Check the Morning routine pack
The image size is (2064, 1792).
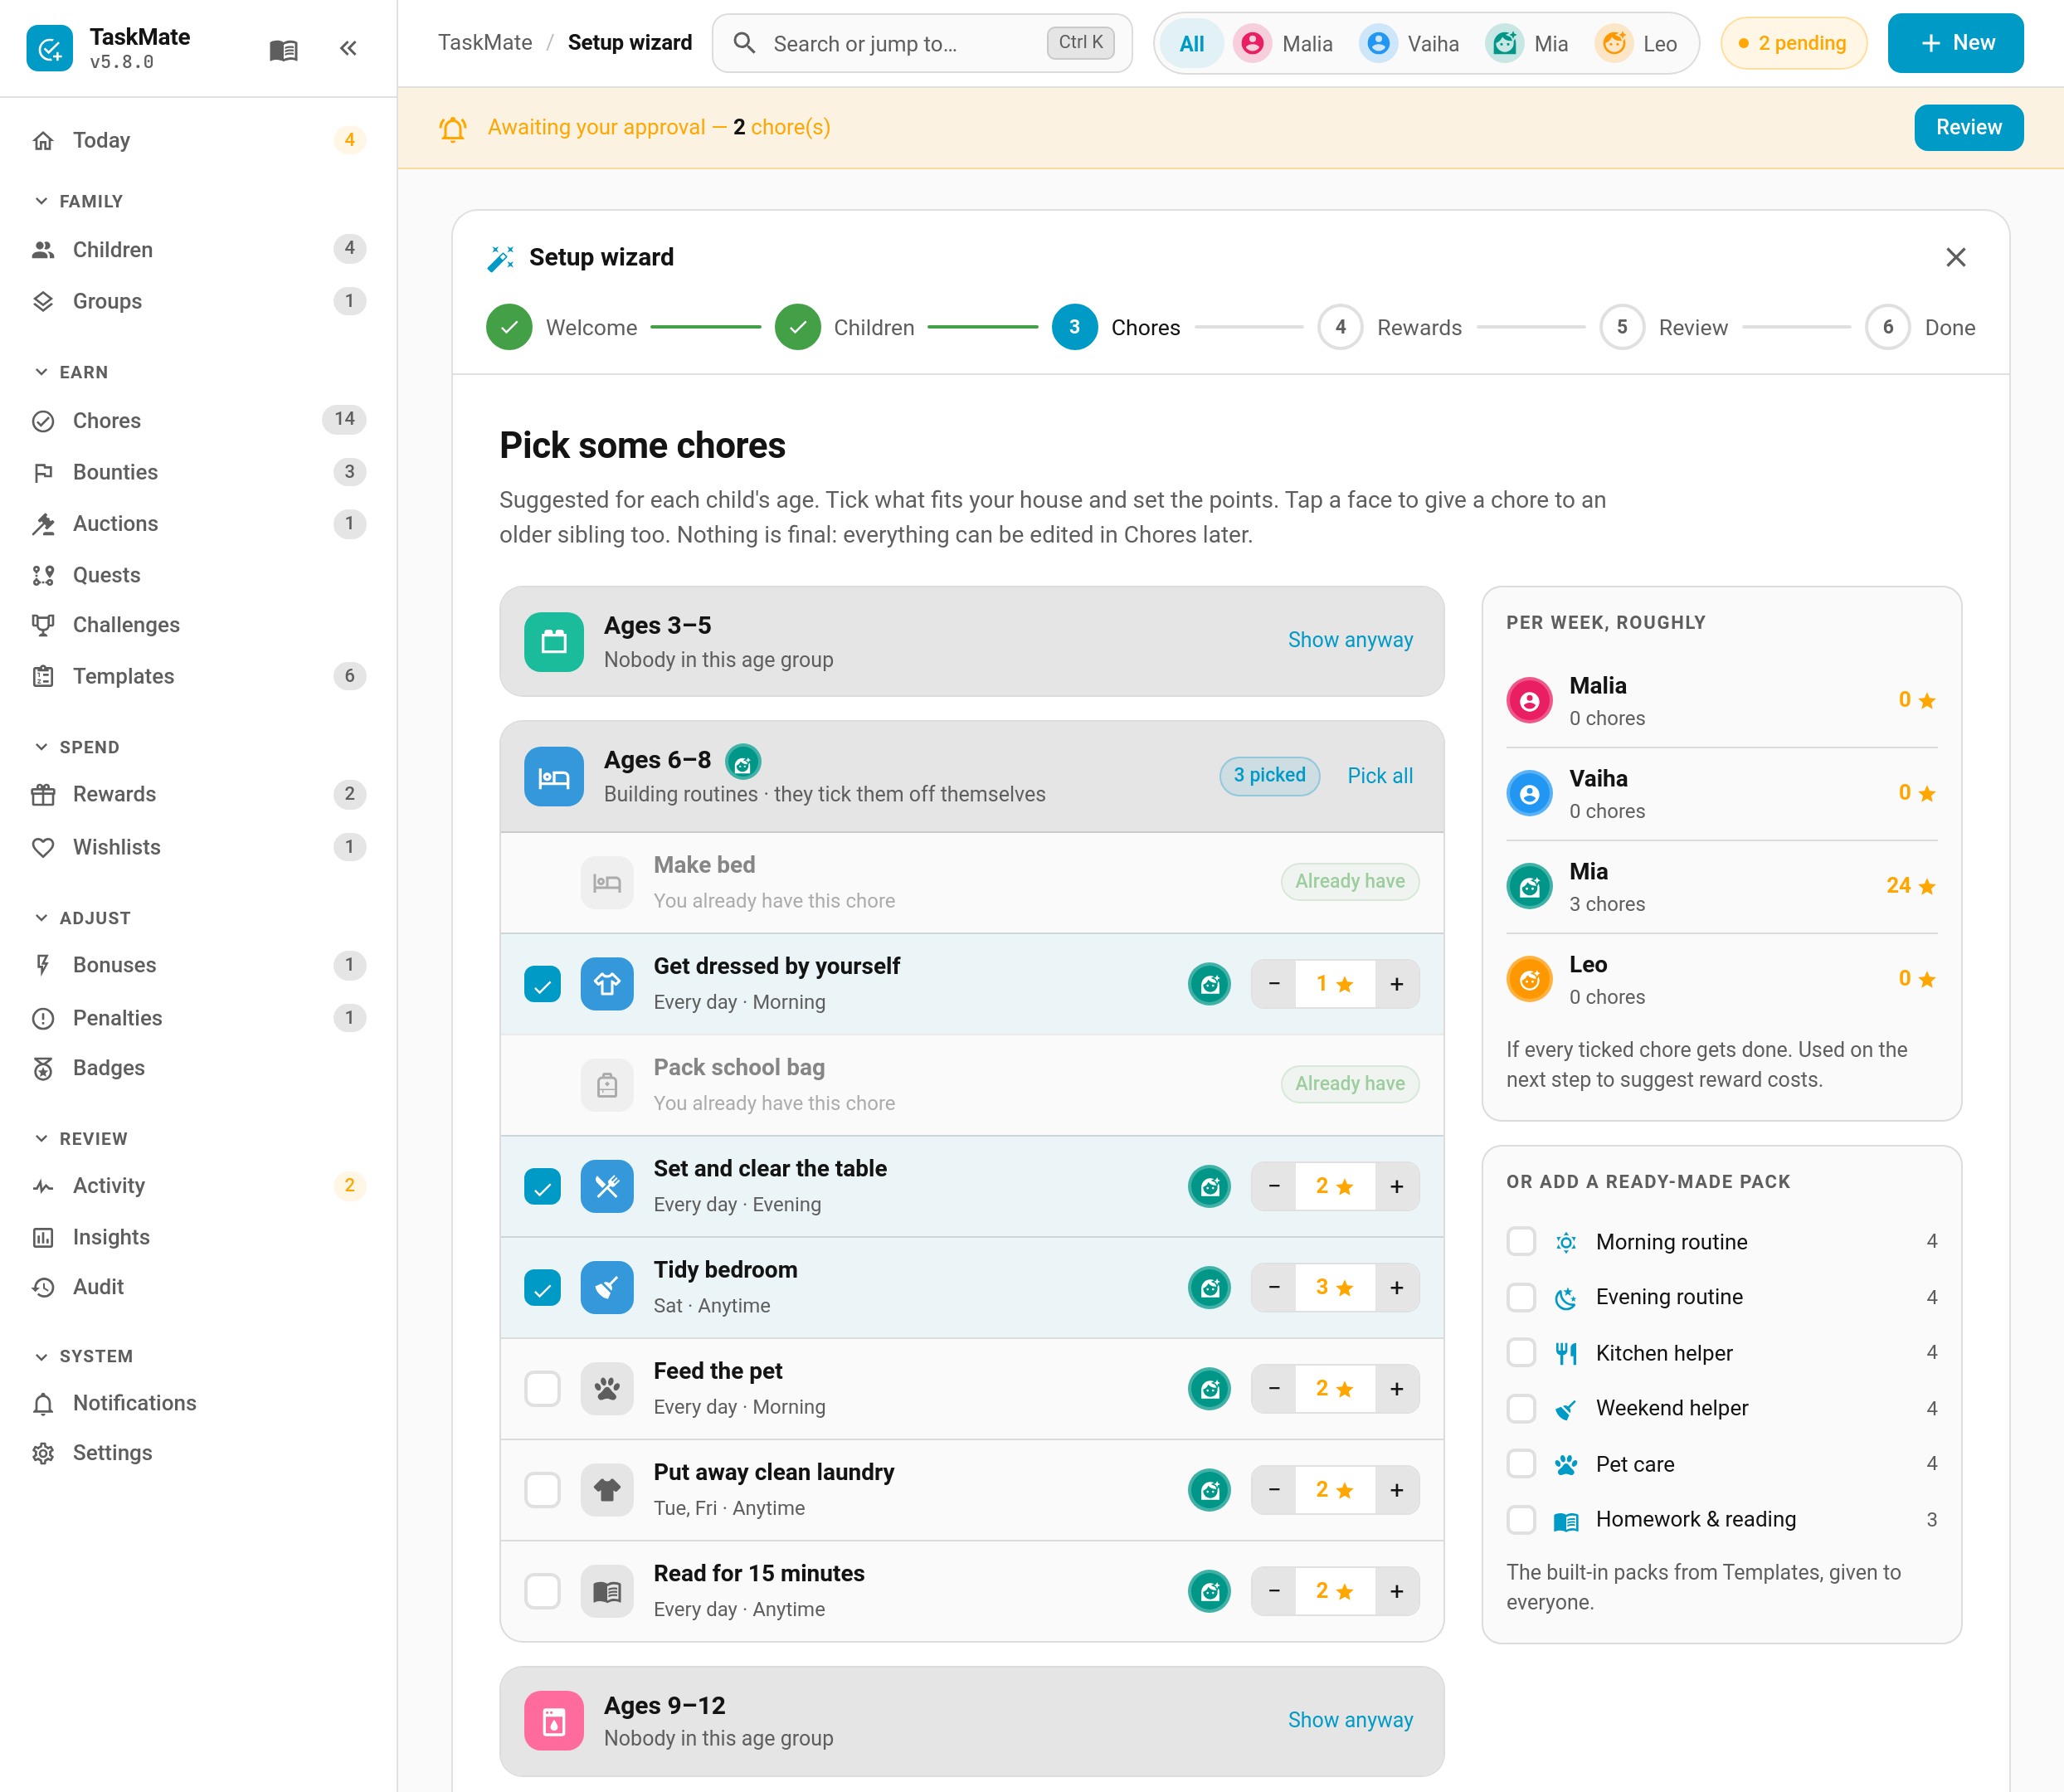pyautogui.click(x=1521, y=1242)
